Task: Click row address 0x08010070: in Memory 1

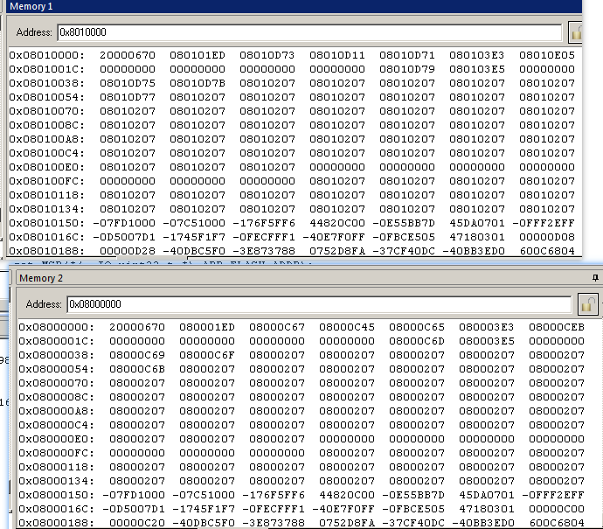Action: click(46, 111)
